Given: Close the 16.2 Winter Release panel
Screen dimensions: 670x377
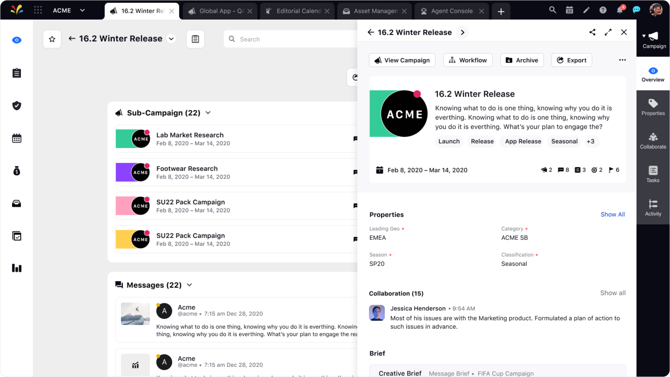Looking at the screenshot, I should 624,32.
